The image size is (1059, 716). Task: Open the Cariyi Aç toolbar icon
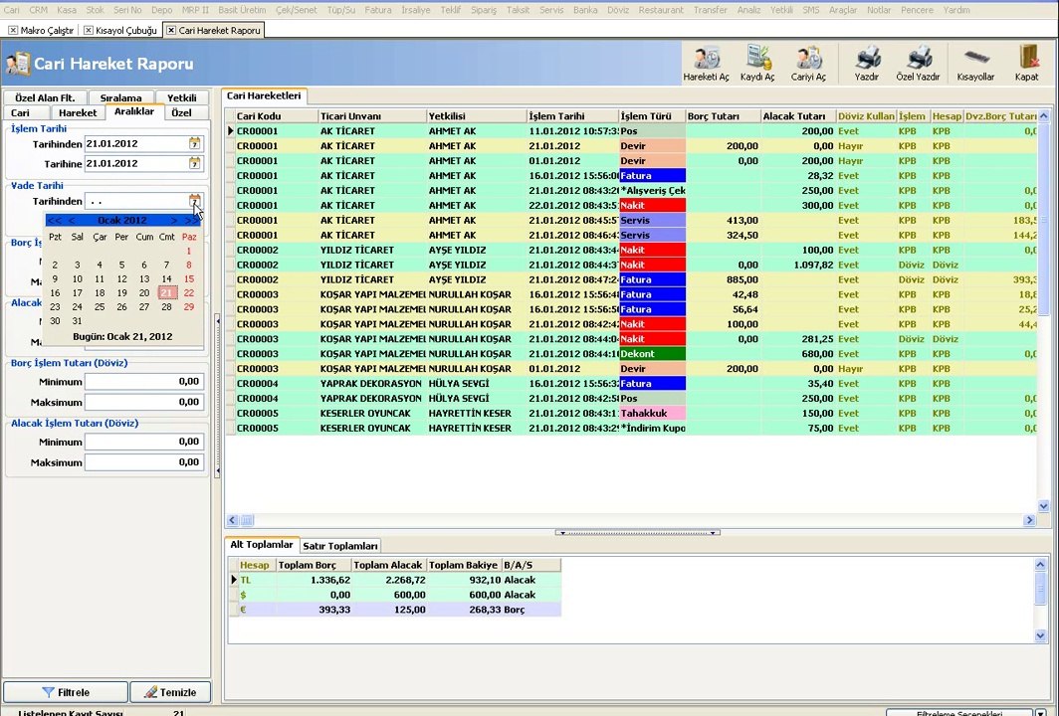[808, 64]
